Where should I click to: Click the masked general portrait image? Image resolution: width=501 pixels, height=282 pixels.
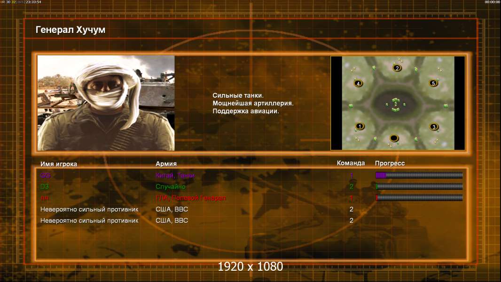coord(106,103)
